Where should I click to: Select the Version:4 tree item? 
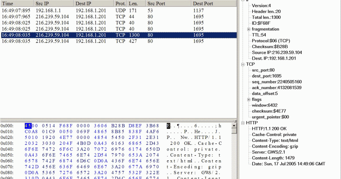pyautogui.click(x=261, y=6)
